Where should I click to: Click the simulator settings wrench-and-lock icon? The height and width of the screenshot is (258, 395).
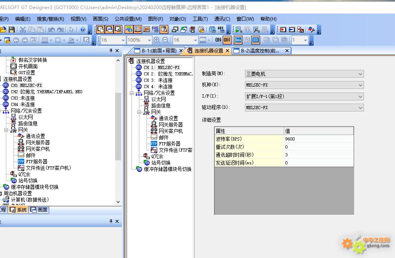coord(256,29)
